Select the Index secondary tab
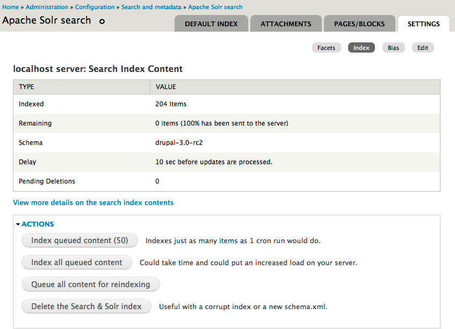Screen dimensions: 455x329 tap(362, 48)
